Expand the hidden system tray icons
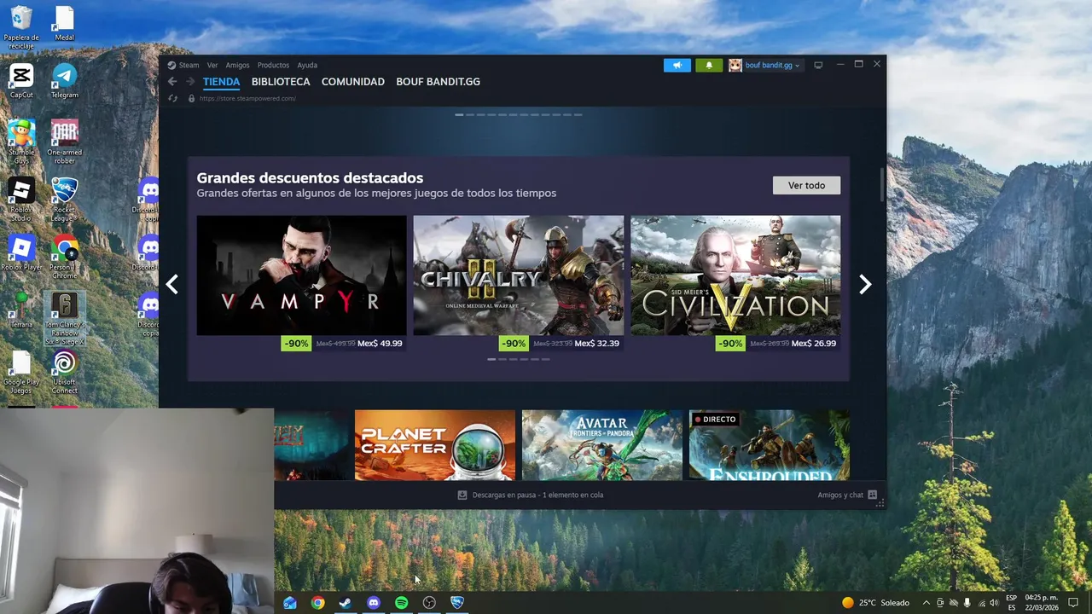Screen dimensions: 1092x614 (x=926, y=603)
